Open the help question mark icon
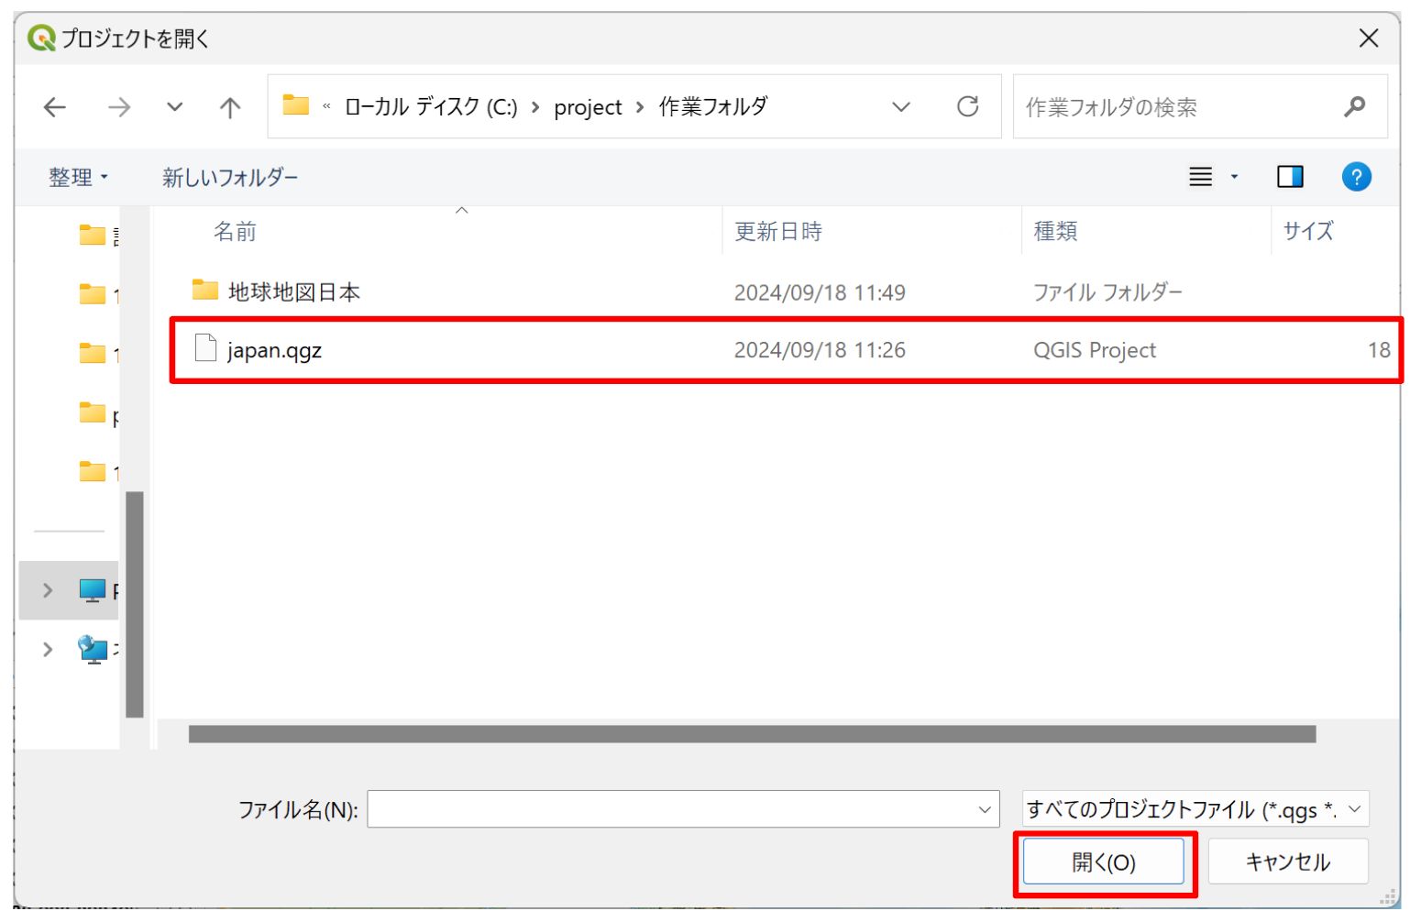 click(x=1356, y=176)
